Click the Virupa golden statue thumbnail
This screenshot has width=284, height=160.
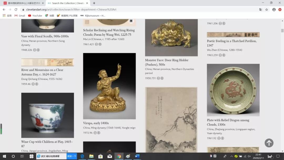(x=109, y=86)
